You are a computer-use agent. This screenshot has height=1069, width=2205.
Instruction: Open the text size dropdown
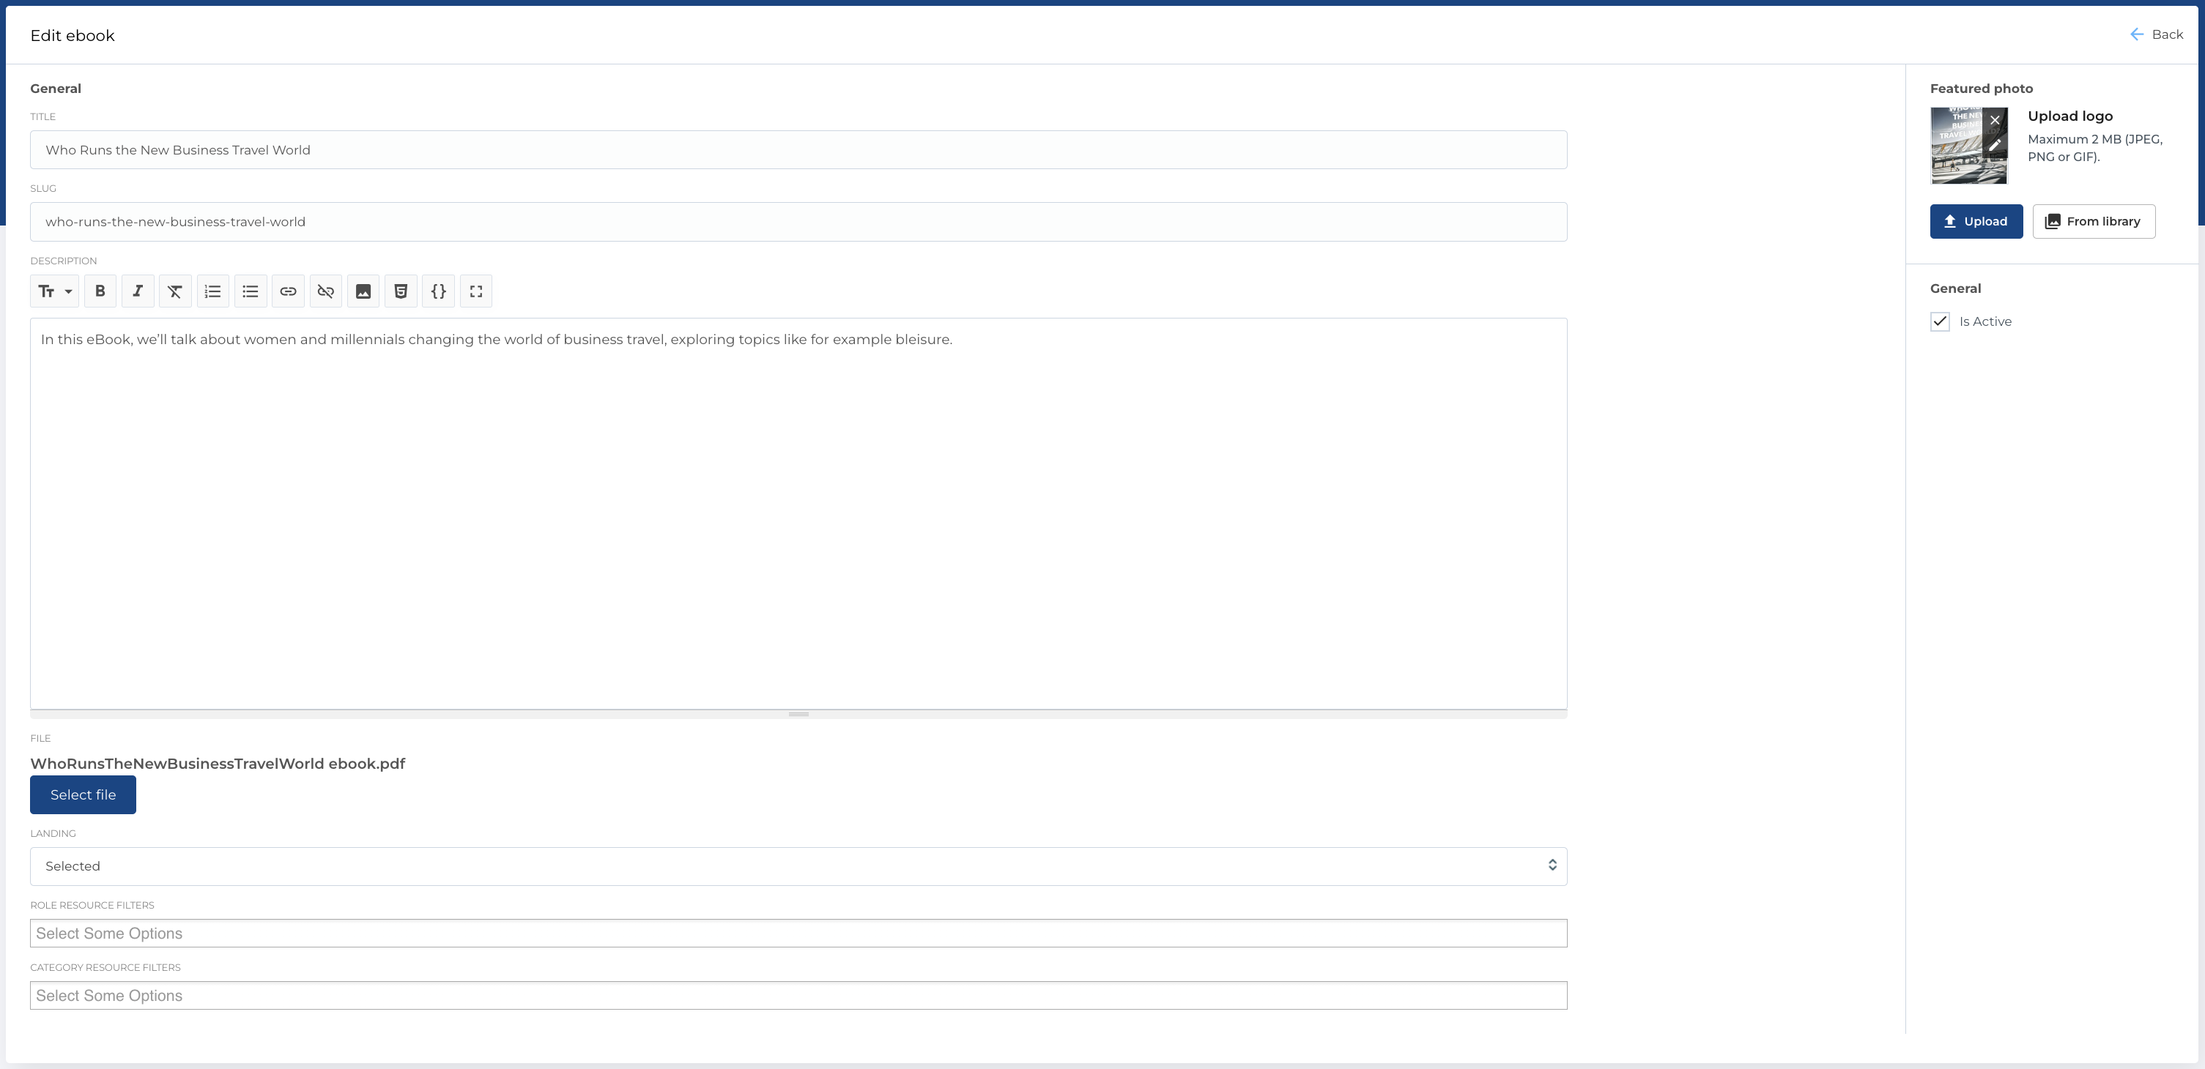click(x=55, y=291)
